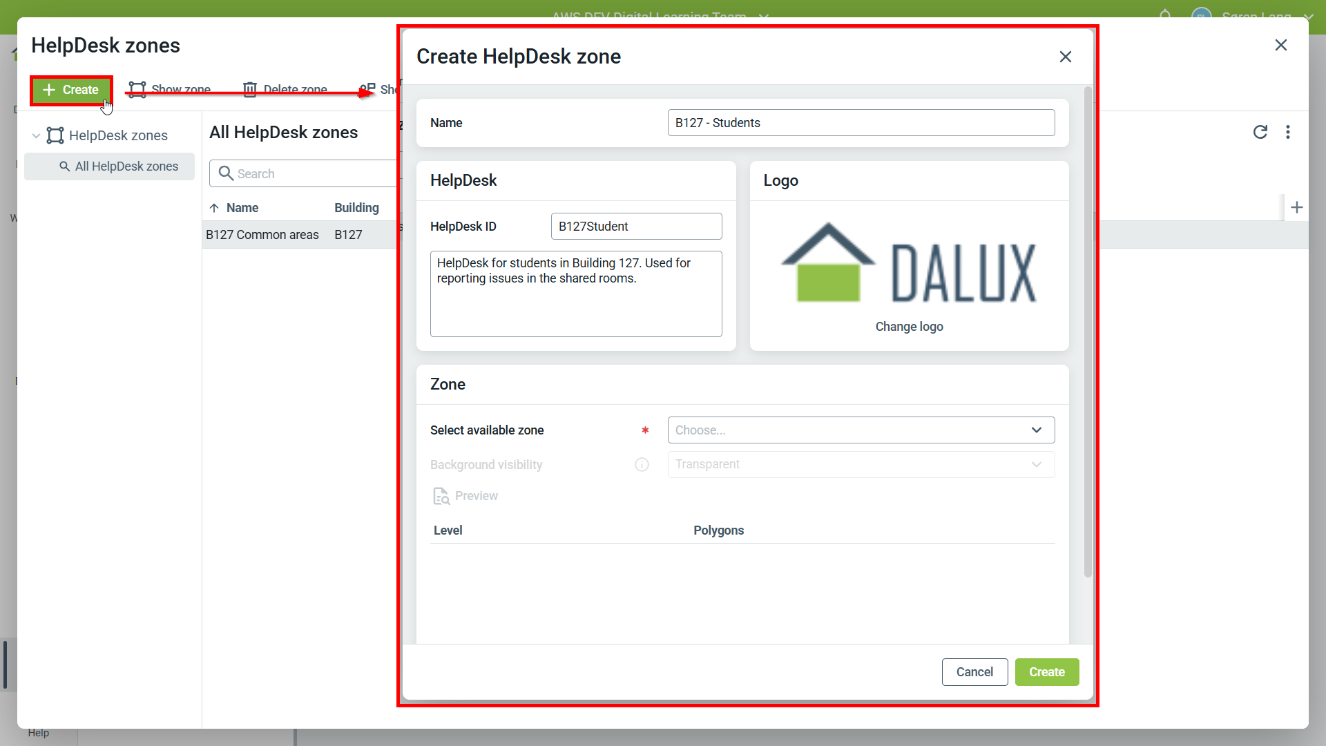
Task: Click the Search field in zones list
Action: tap(304, 174)
